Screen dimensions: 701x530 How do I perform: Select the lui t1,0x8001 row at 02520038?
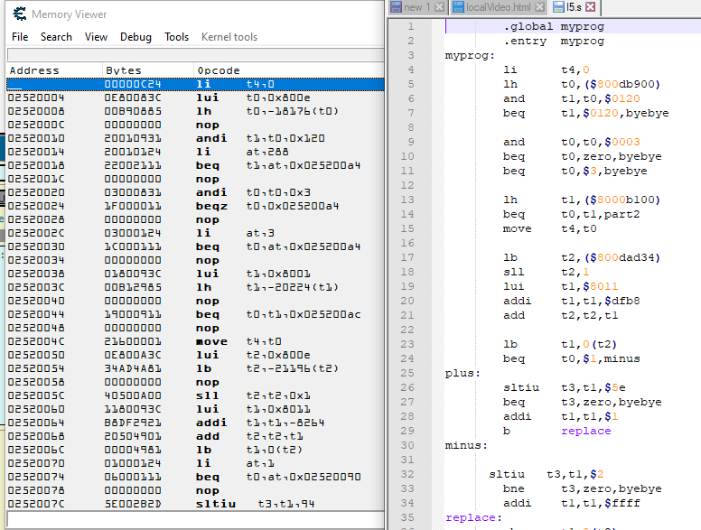(195, 274)
